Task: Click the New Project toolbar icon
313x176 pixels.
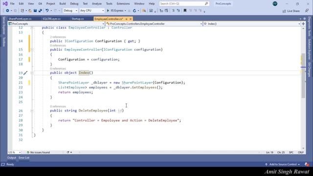Action: pyautogui.click(x=22, y=11)
